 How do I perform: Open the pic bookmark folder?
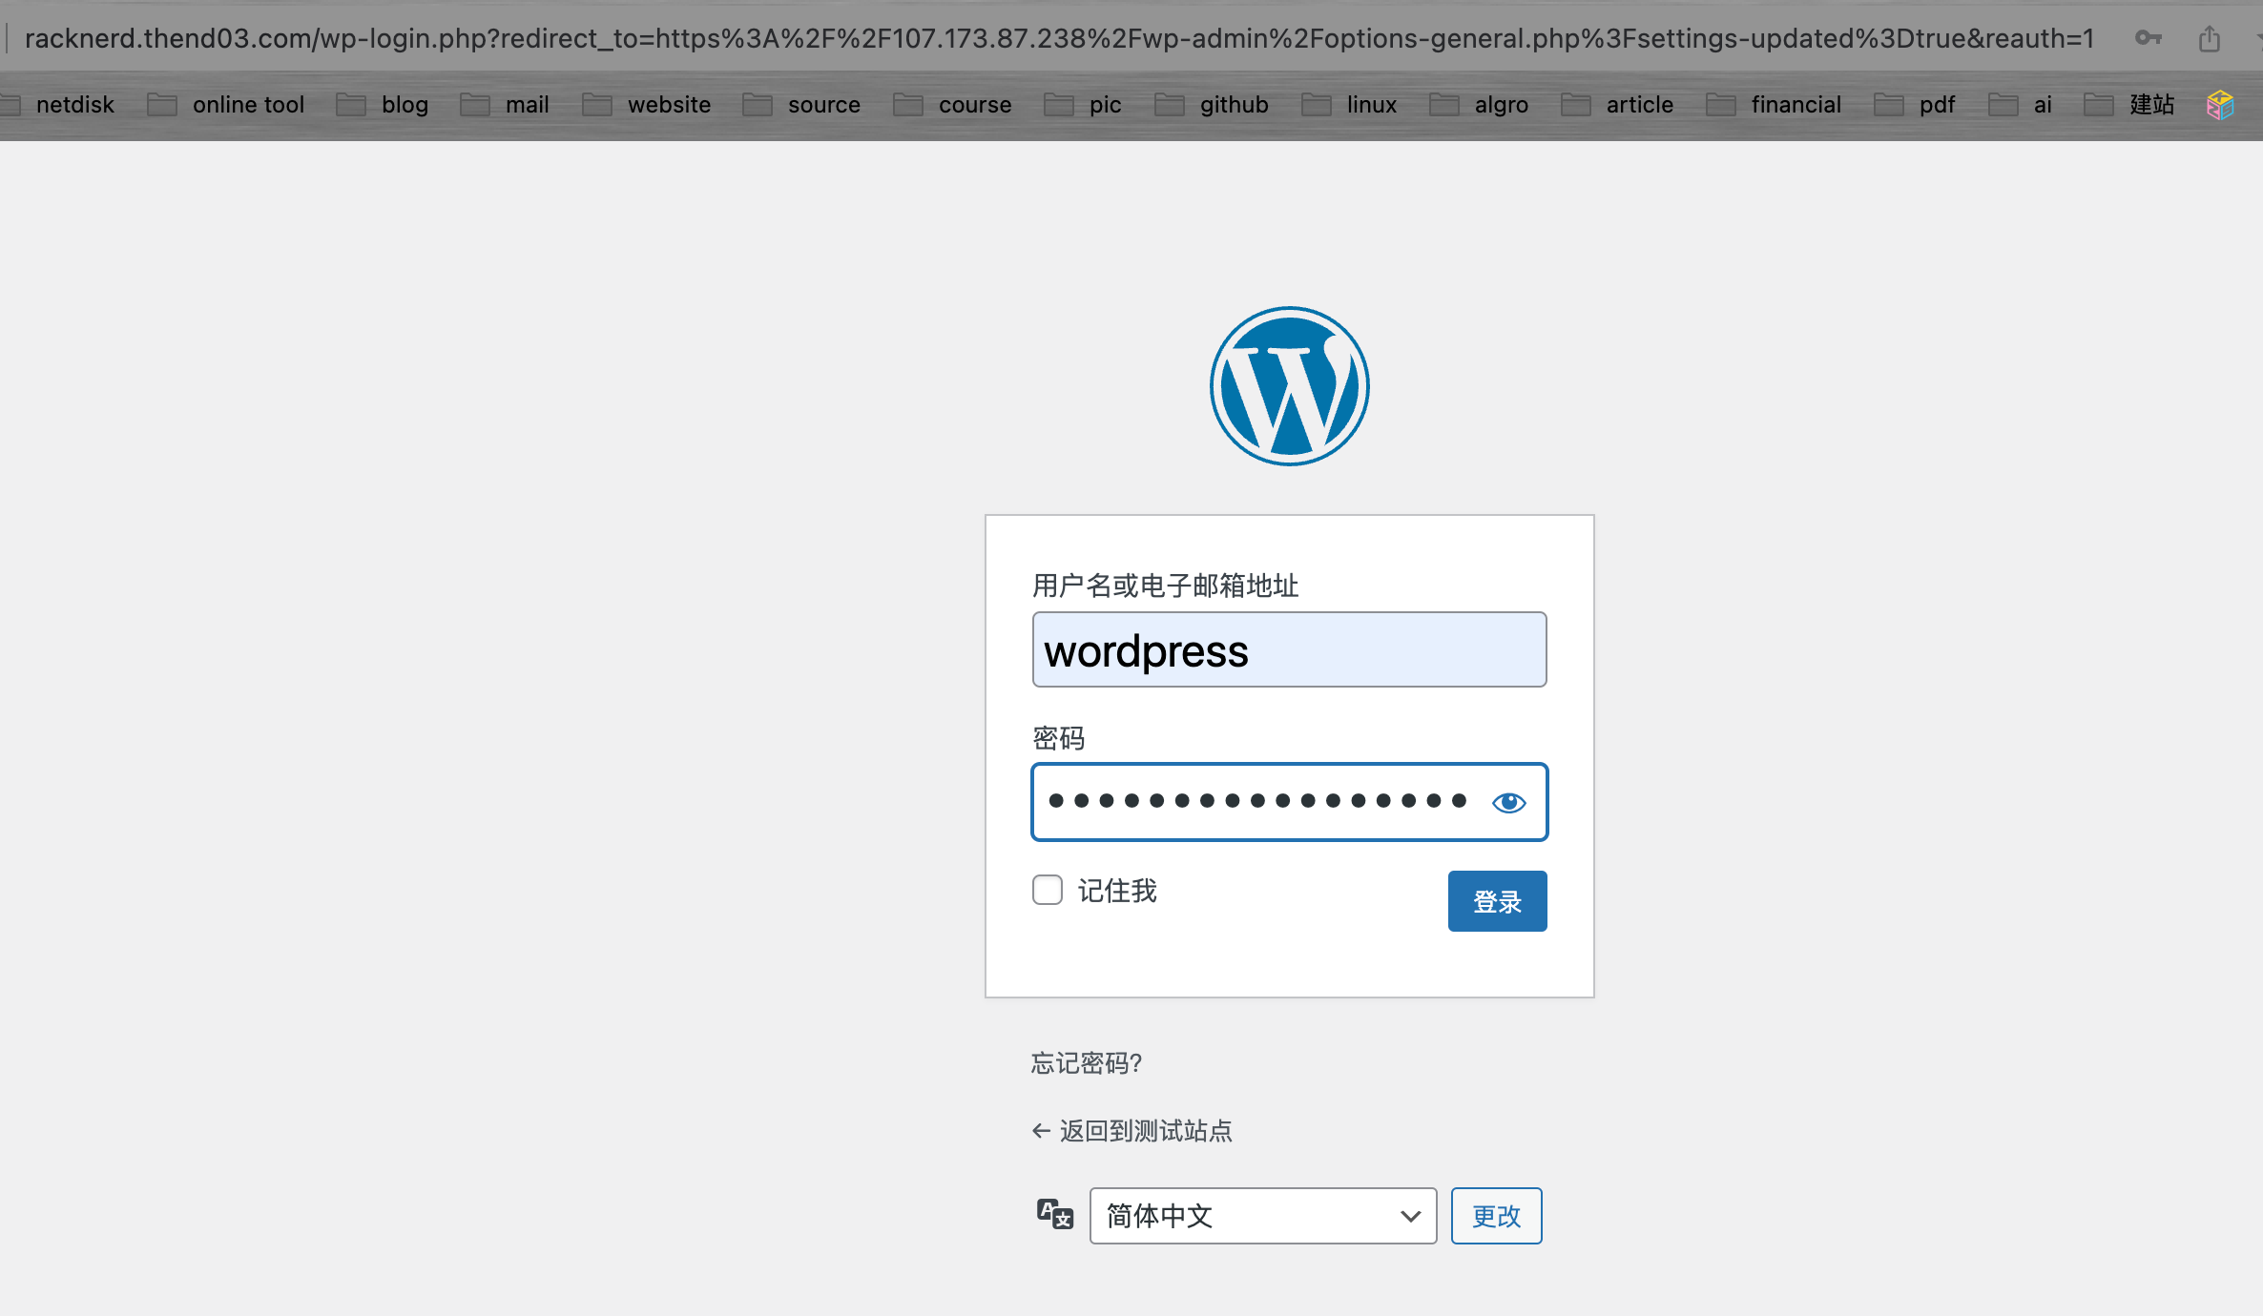click(x=1083, y=105)
